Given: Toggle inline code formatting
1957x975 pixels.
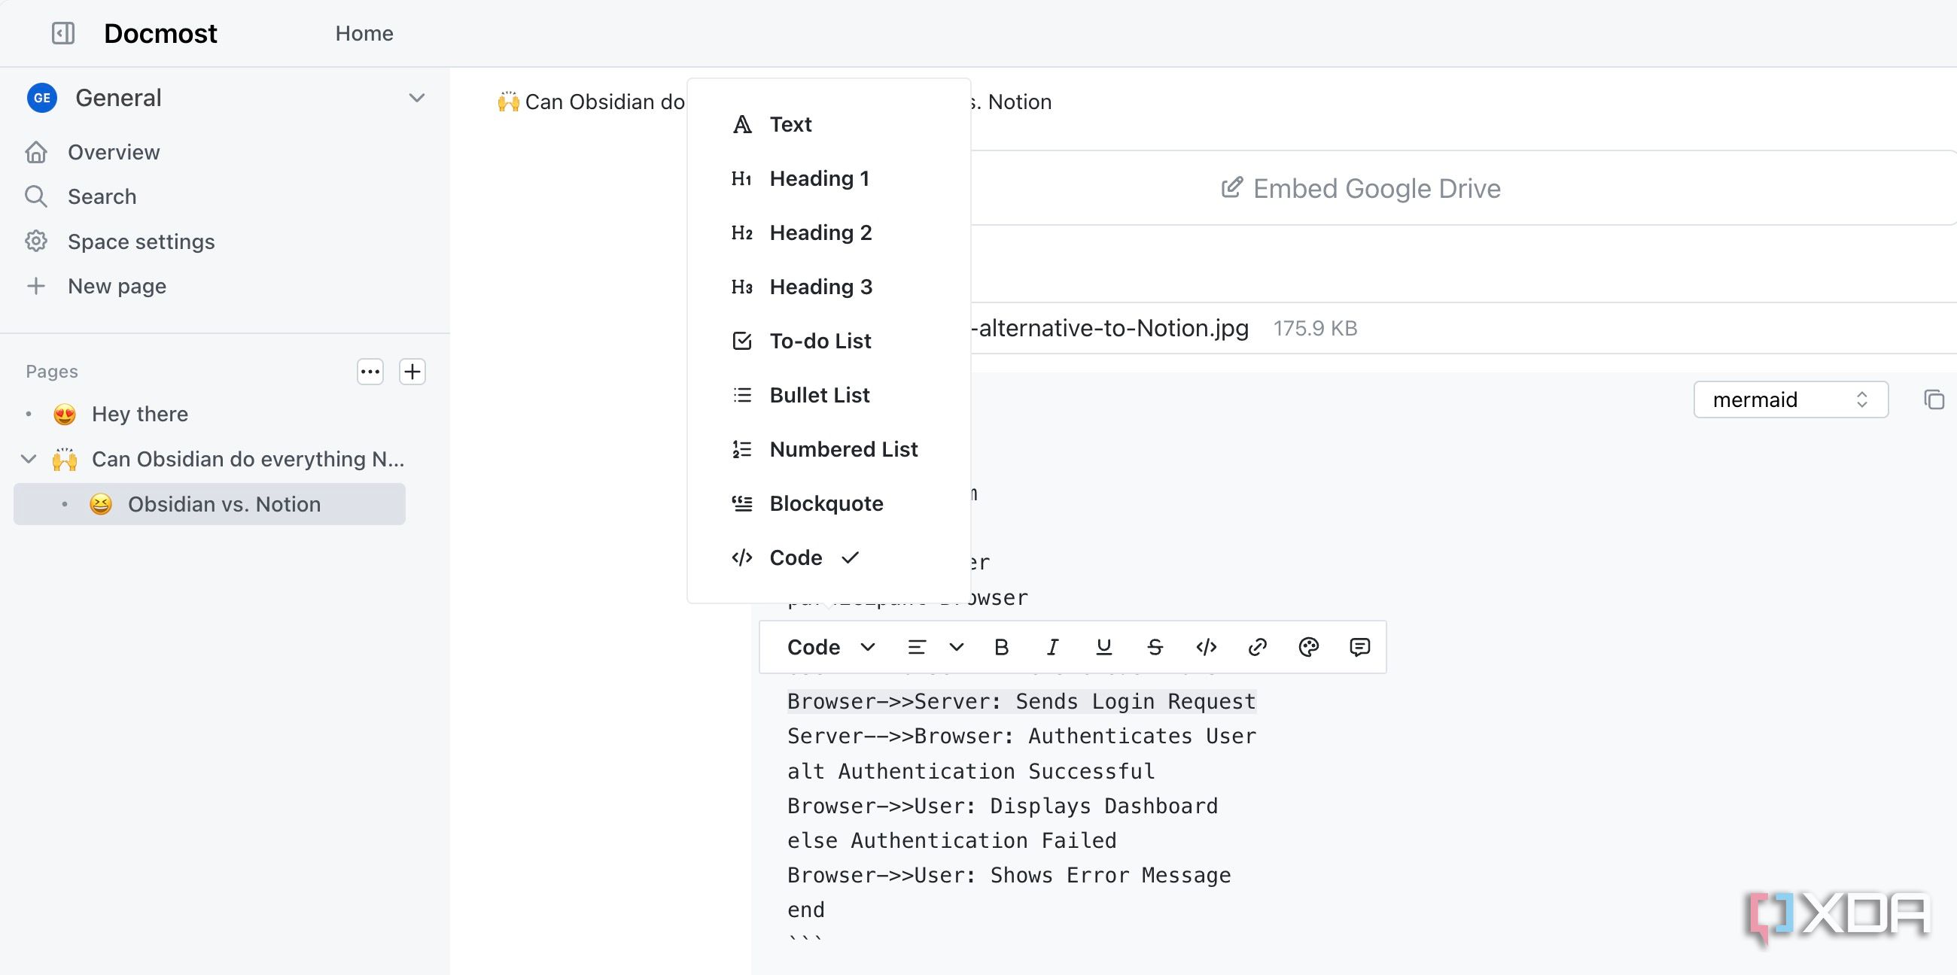Looking at the screenshot, I should 1207,647.
